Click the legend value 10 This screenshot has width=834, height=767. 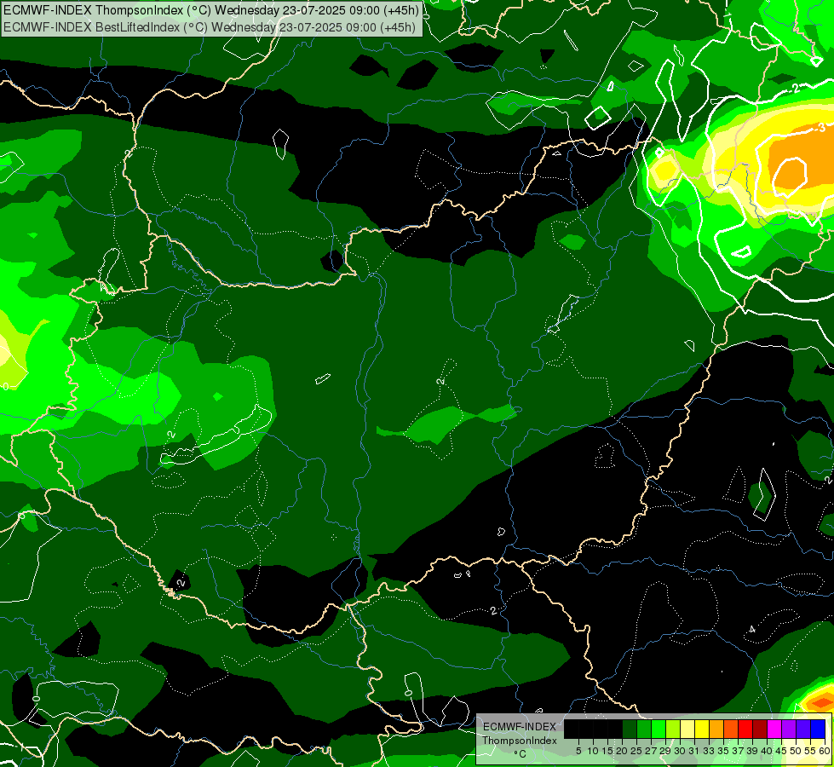coord(593,751)
